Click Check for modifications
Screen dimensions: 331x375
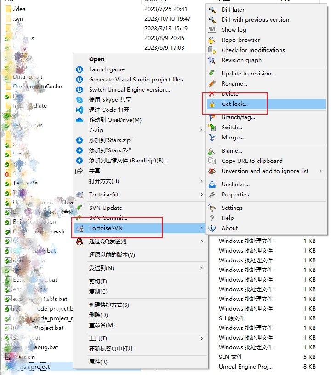point(253,50)
